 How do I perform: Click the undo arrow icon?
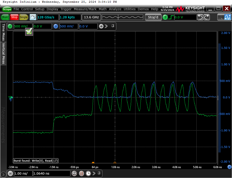point(200,17)
